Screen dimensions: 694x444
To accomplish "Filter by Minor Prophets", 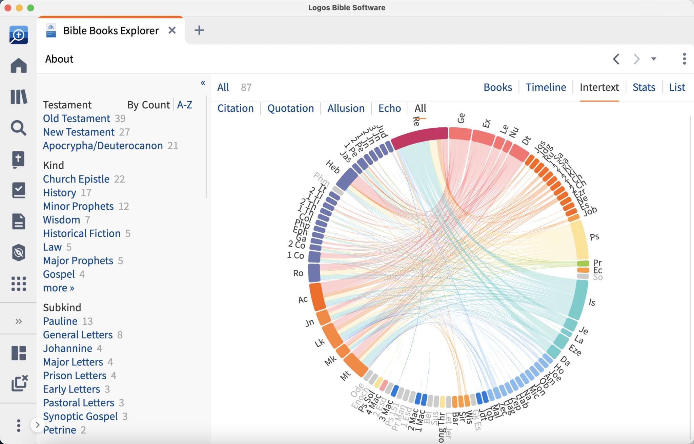I will pyautogui.click(x=78, y=206).
